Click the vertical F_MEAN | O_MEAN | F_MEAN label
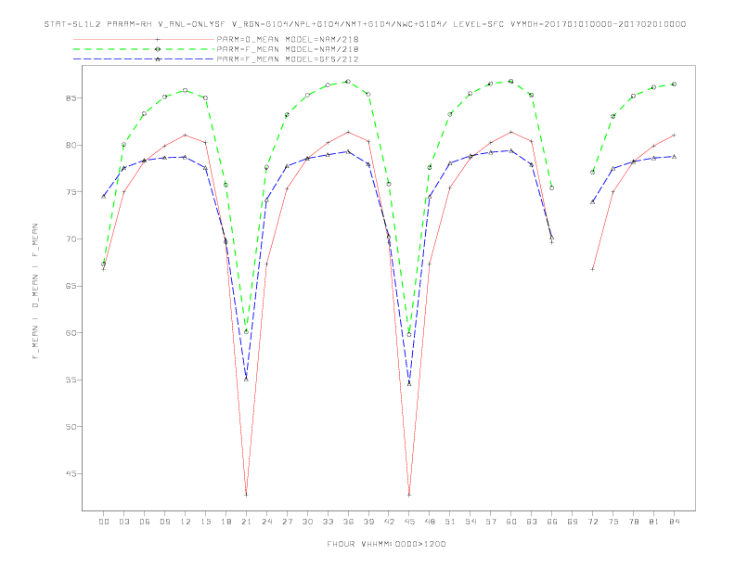Image resolution: width=735 pixels, height=568 pixels. tap(35, 291)
